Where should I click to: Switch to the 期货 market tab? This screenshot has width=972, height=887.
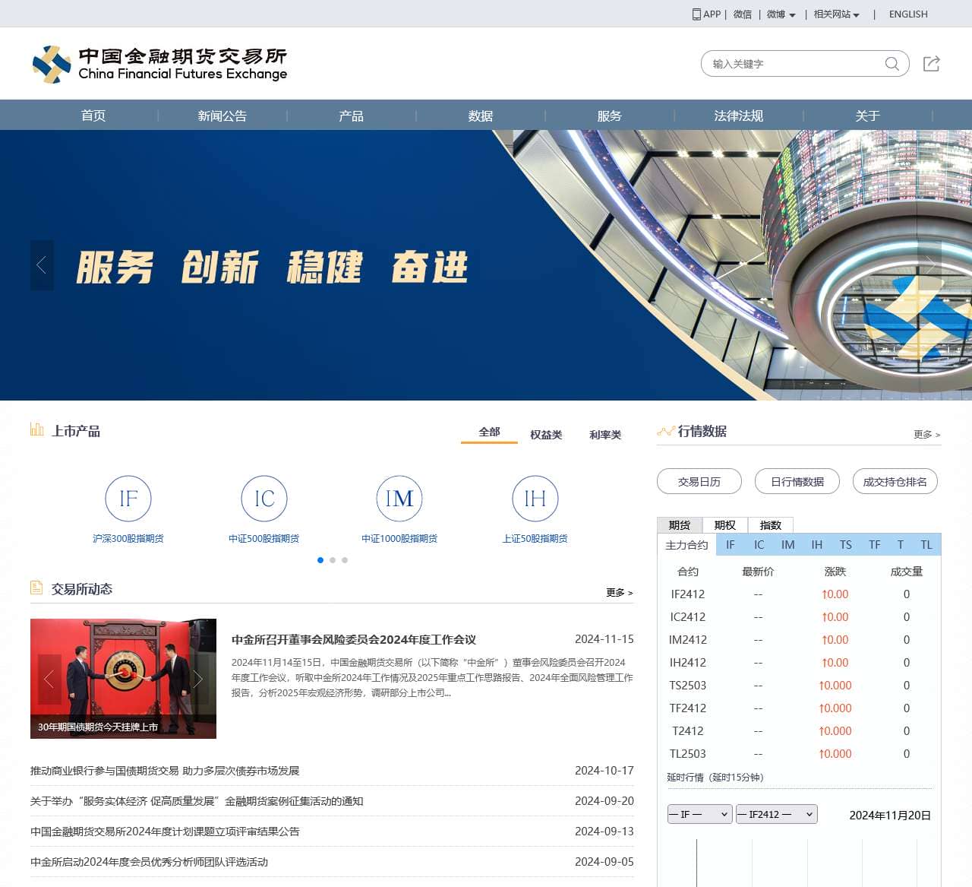pos(680,525)
